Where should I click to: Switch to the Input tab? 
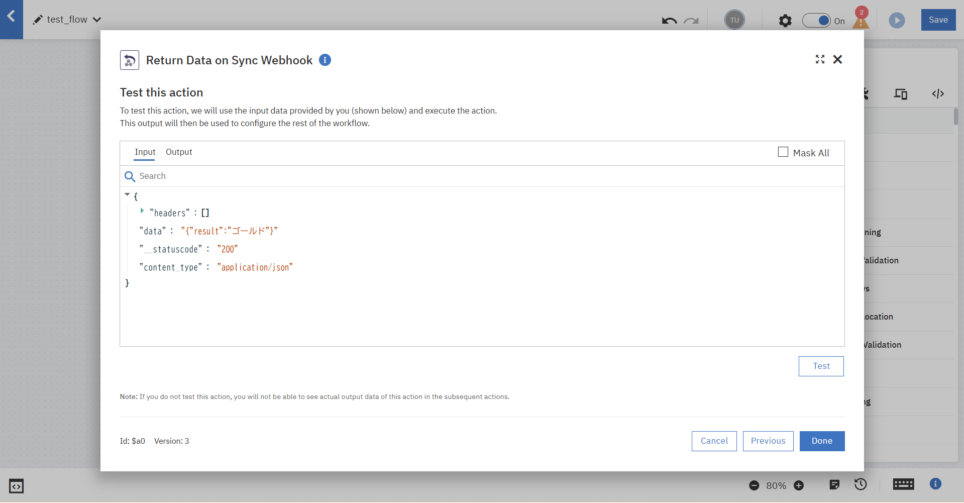pyautogui.click(x=145, y=152)
